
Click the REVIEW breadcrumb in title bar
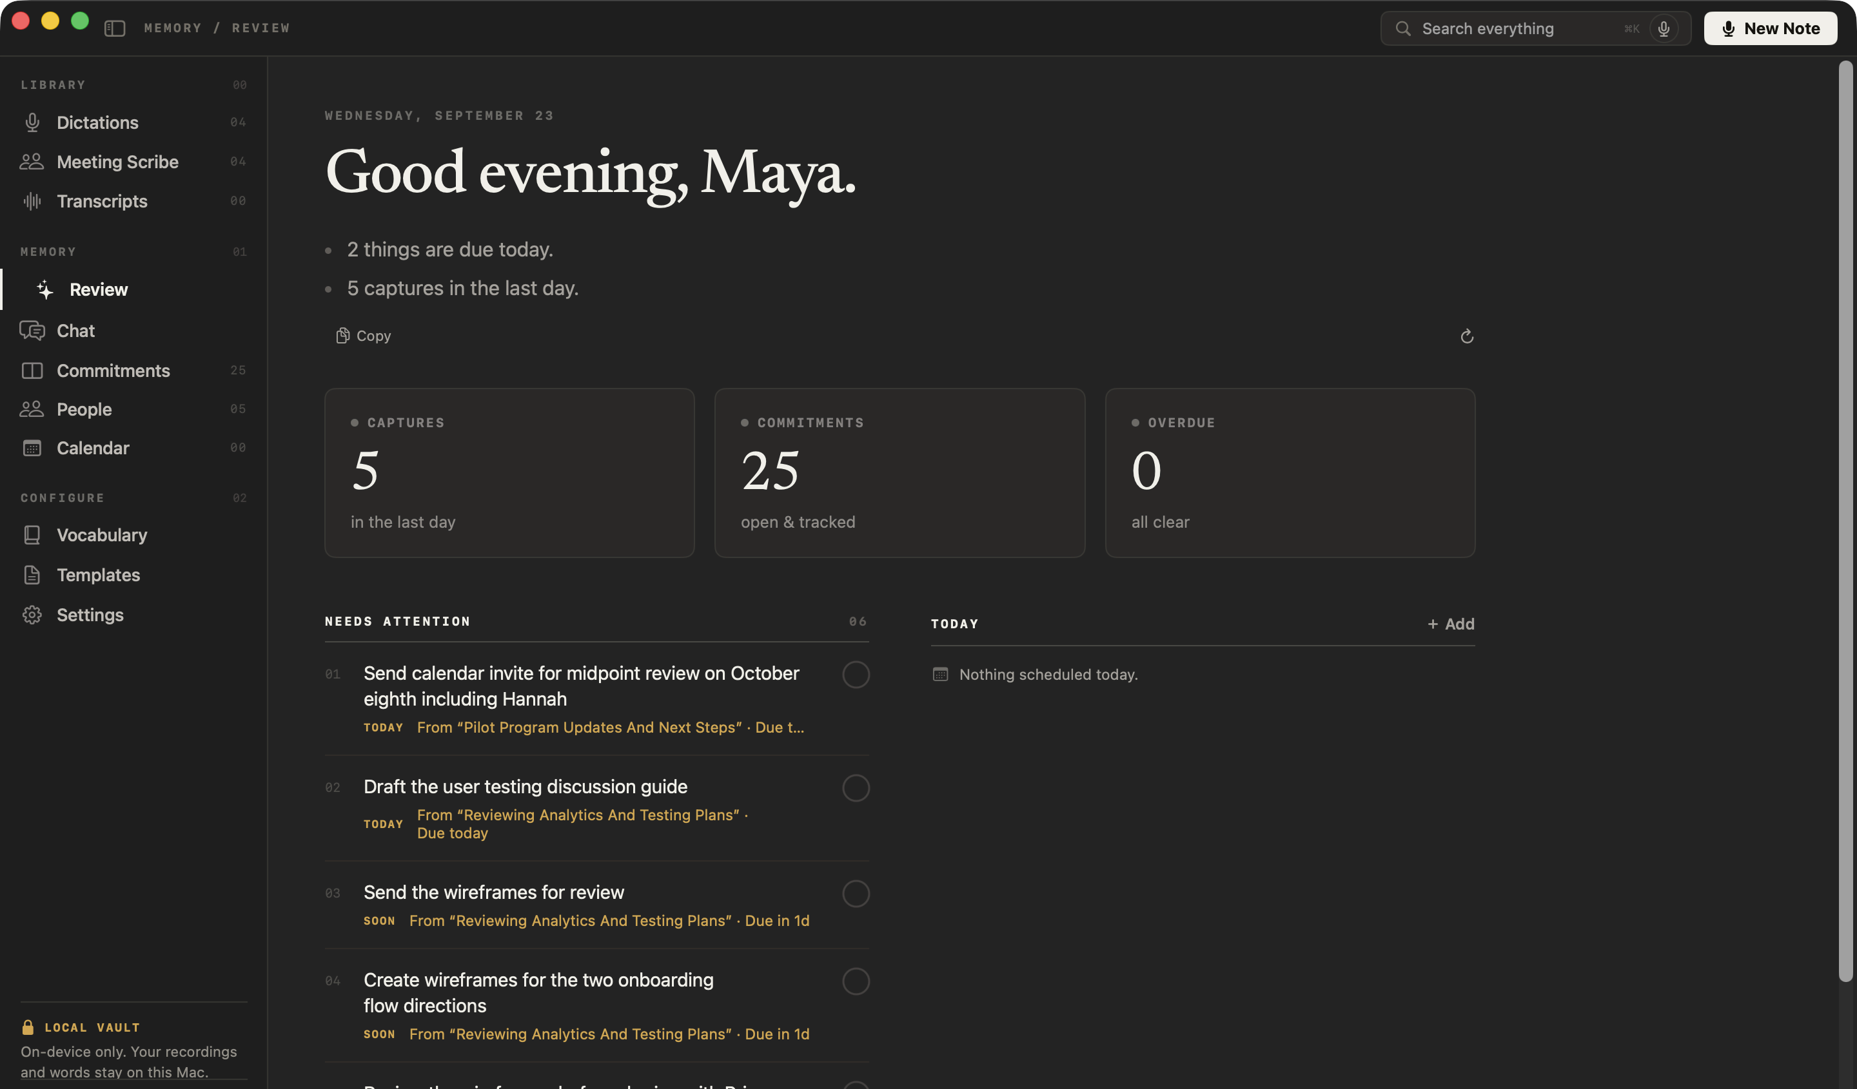click(261, 28)
